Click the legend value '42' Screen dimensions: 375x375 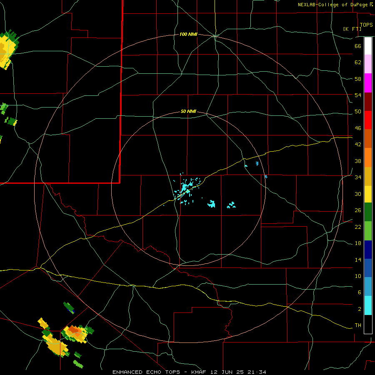pos(358,145)
